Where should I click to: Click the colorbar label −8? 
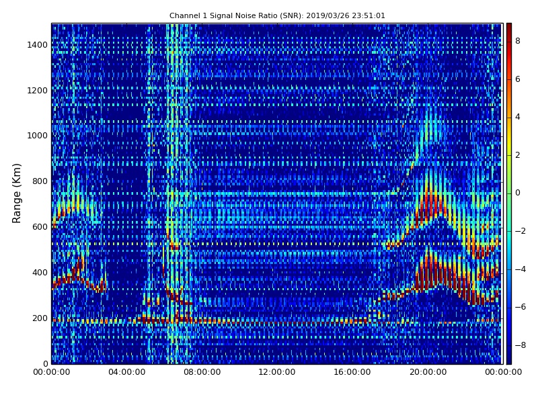(520, 345)
